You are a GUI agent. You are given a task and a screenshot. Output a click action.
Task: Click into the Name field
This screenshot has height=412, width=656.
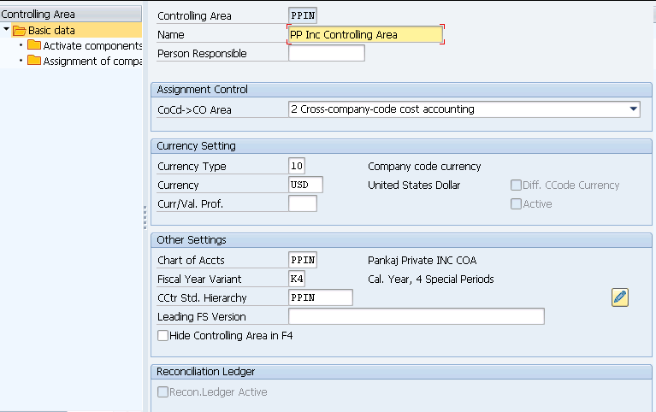(365, 35)
